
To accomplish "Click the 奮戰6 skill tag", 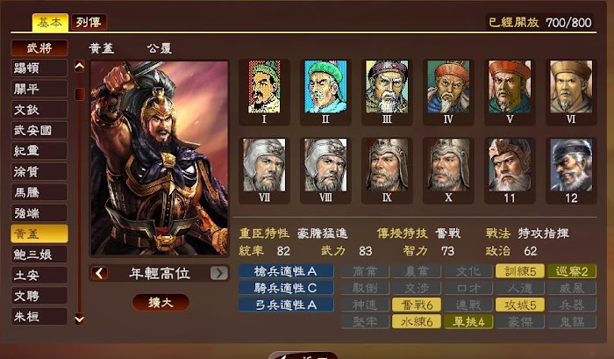I will point(417,305).
